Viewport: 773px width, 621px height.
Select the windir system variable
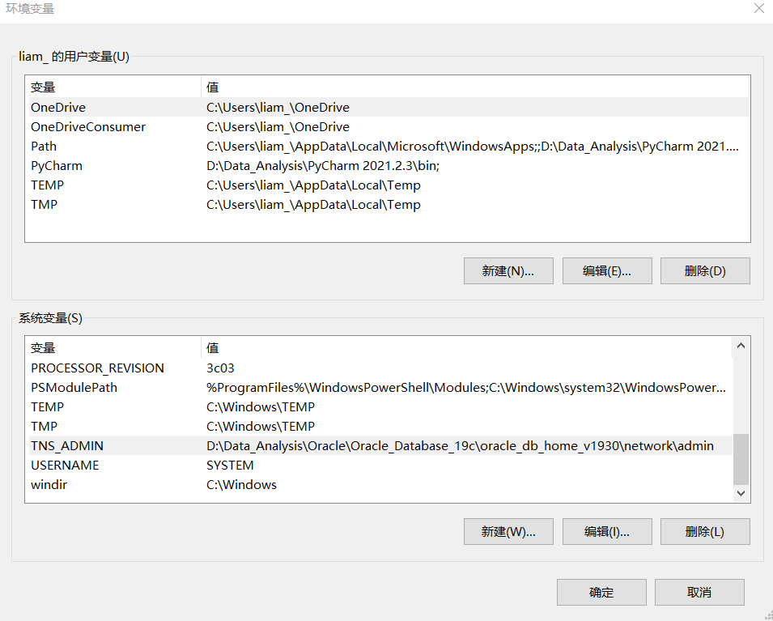[x=380, y=484]
